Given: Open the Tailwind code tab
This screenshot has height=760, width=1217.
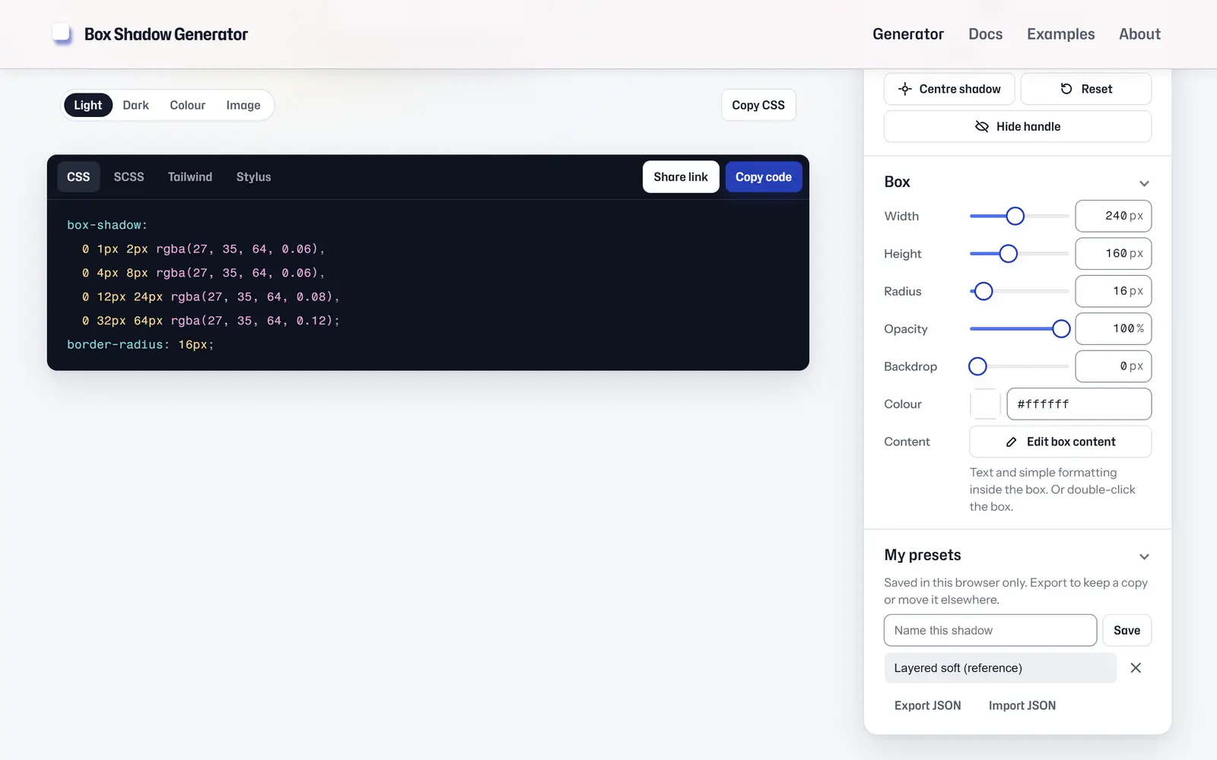Looking at the screenshot, I should pyautogui.click(x=190, y=177).
